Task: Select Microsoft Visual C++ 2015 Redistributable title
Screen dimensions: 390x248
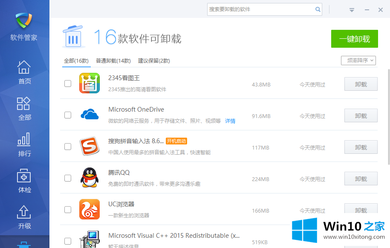Action: tap(174, 236)
